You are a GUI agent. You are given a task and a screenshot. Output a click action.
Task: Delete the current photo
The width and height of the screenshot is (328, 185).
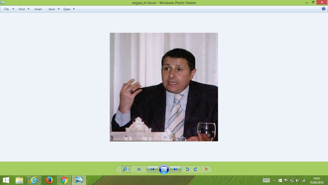(206, 169)
